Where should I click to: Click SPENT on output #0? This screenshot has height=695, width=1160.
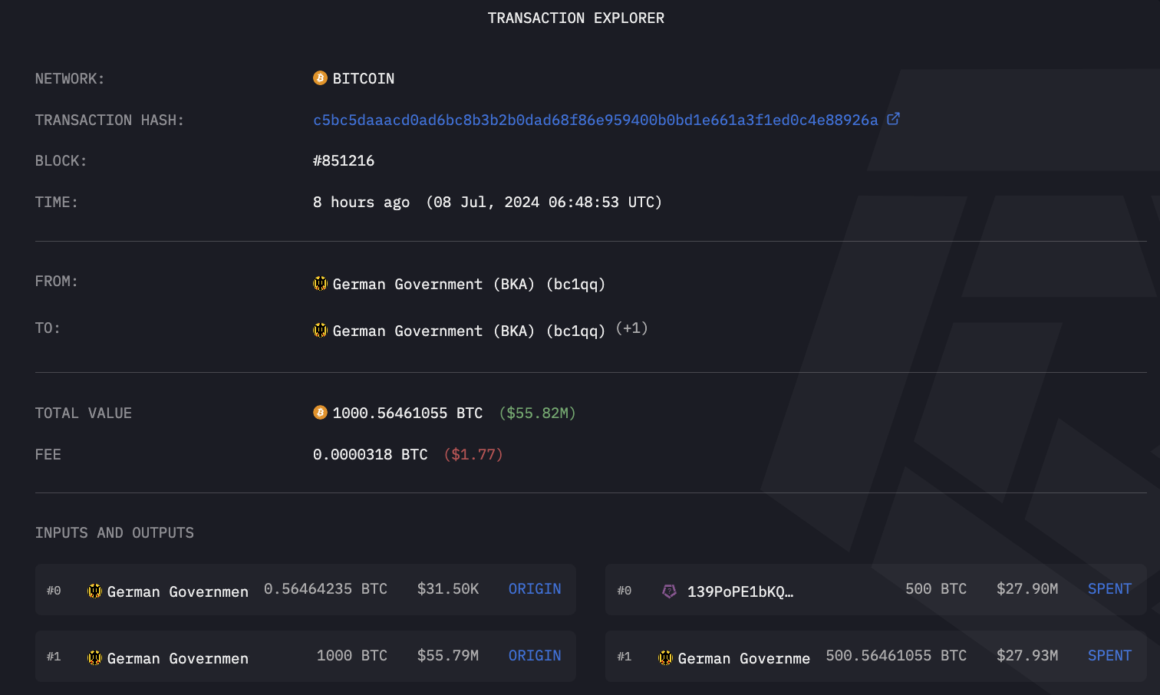pyautogui.click(x=1109, y=588)
